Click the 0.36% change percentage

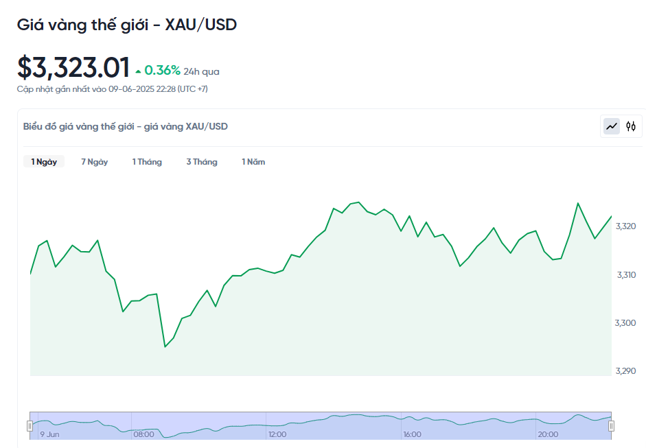tap(163, 70)
